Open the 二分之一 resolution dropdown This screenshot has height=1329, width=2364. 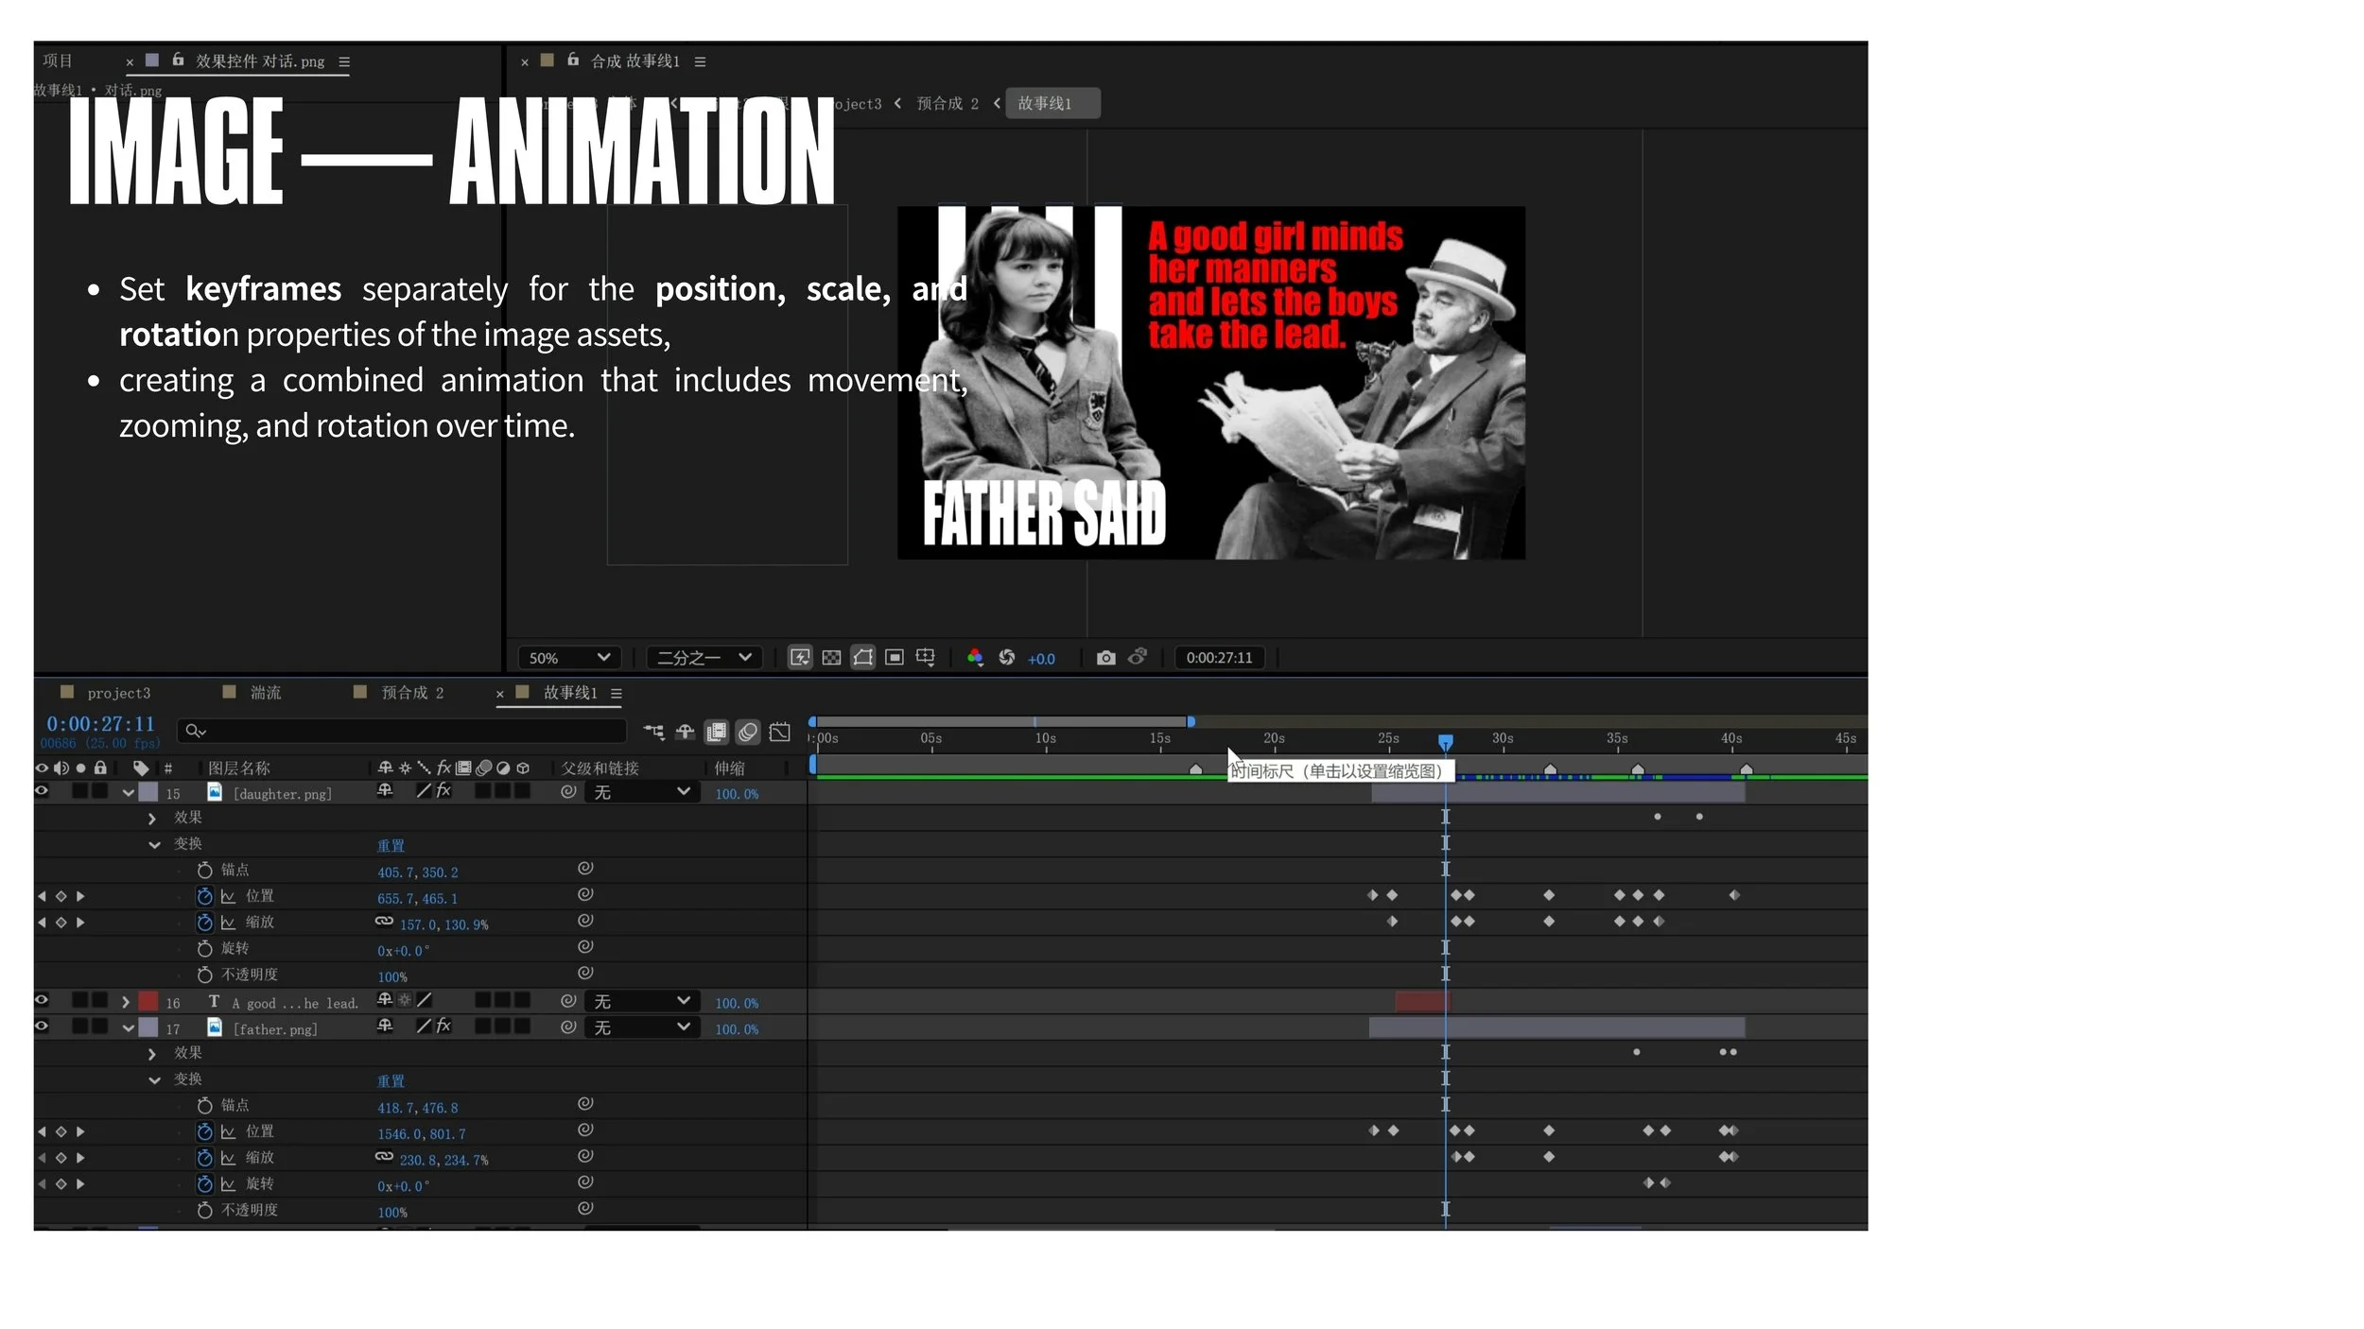tap(704, 658)
